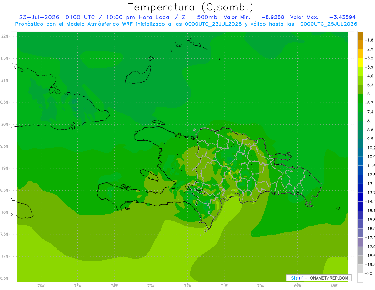Image resolution: width=375 pixels, height=290 pixels.
Task: Click the "1.5N" latitude axis label
Action: click(x=4, y=58)
